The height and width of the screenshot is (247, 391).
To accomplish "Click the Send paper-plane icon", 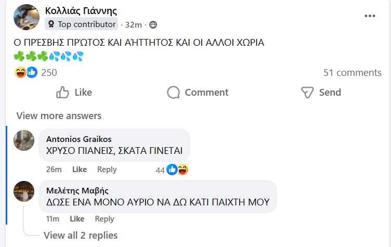I will point(308,93).
